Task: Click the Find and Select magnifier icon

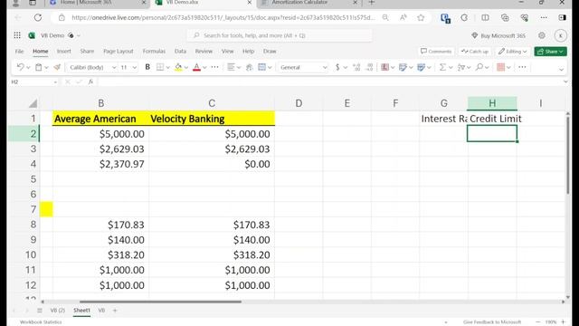Action: click(479, 67)
